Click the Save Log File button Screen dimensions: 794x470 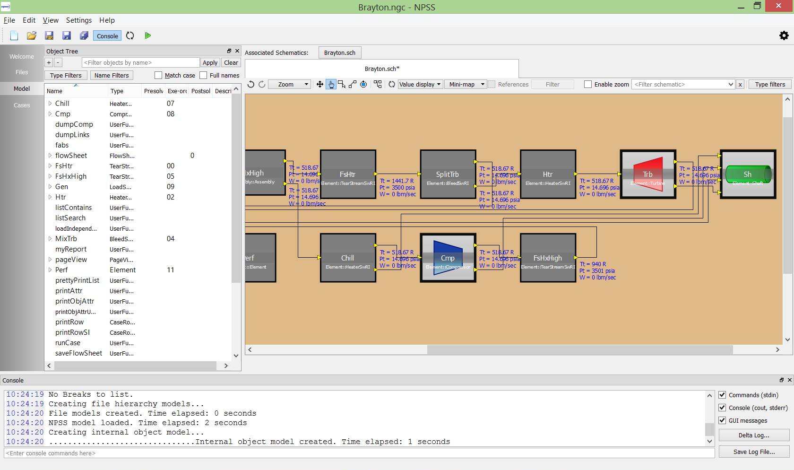(x=754, y=452)
